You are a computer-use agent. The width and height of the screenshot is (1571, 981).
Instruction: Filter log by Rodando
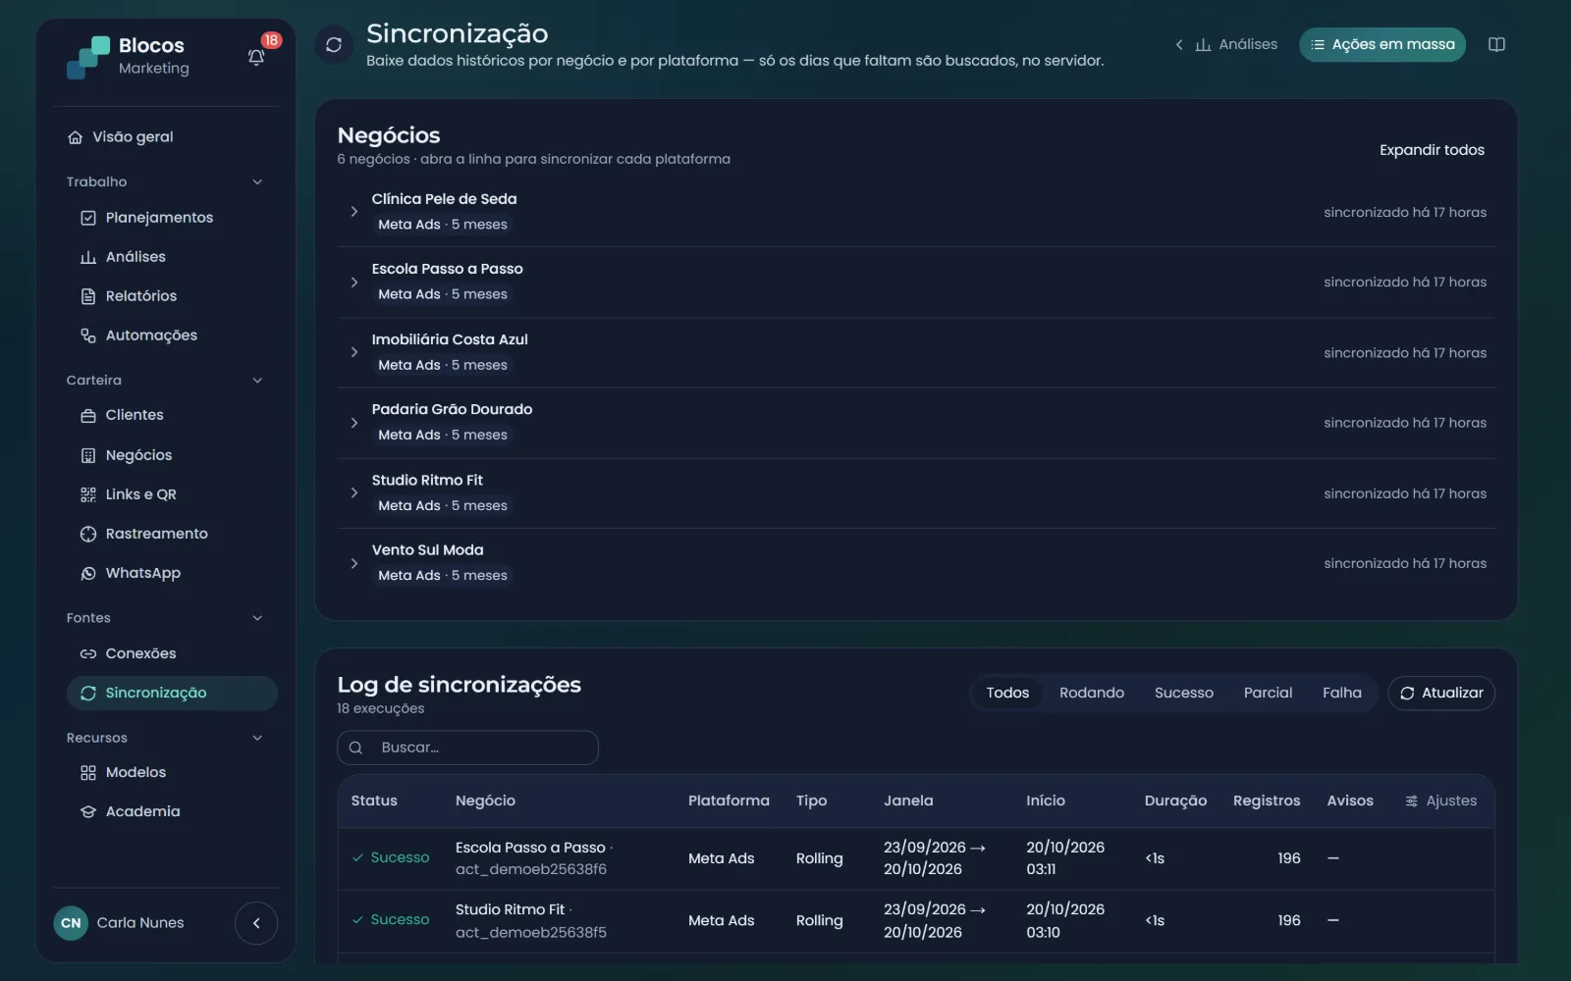(1092, 693)
